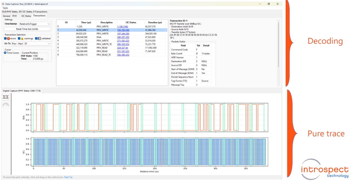Switch to the I3C States tab
351x183 pixels.
pos(26,16)
